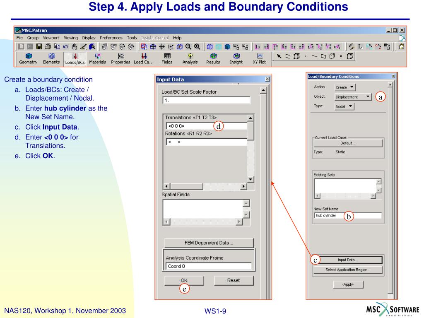Image resolution: width=424 pixels, height=318 pixels.
Task: Open the Display menu
Action: tap(89, 38)
